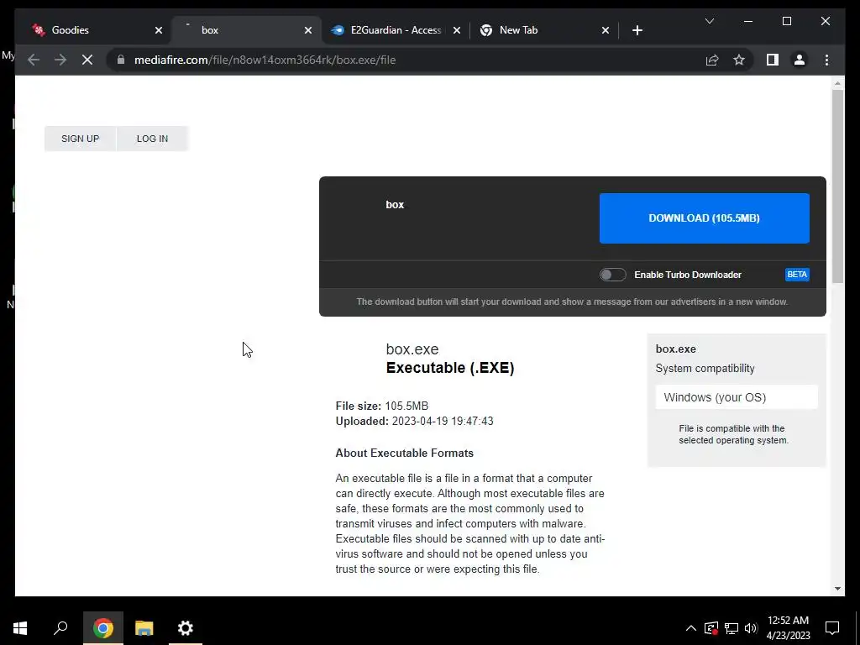Open taskbar search magnifier
860x645 pixels.
(60, 628)
